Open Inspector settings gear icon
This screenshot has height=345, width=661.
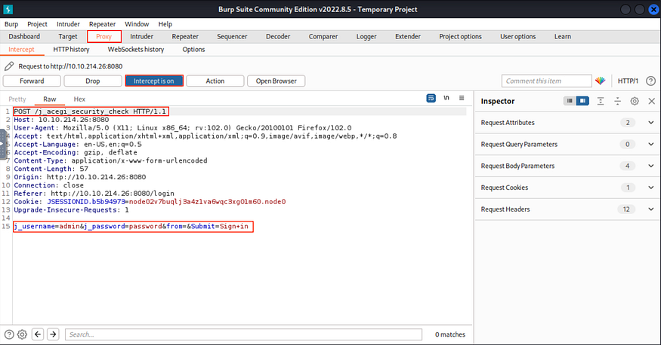pos(635,101)
